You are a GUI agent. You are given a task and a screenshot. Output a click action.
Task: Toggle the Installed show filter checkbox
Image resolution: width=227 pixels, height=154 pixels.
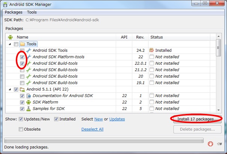[x=56, y=119]
